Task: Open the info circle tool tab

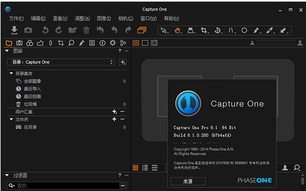Action: (x=103, y=43)
